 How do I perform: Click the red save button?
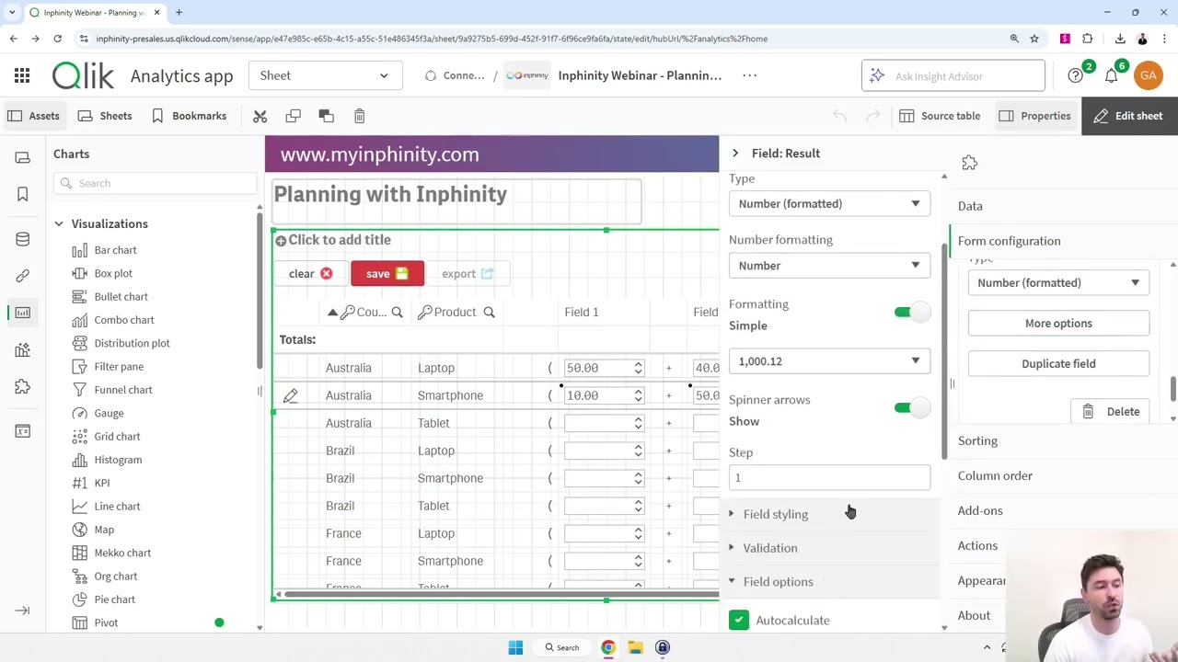(x=387, y=273)
